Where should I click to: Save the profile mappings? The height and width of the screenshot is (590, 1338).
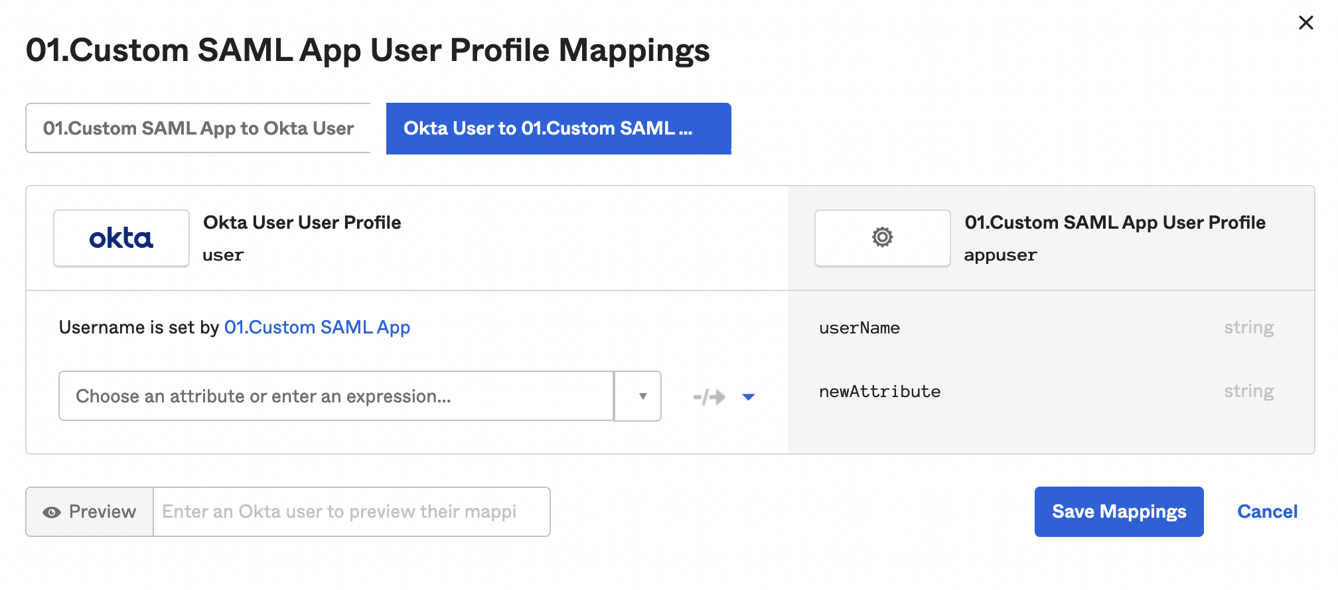point(1118,512)
